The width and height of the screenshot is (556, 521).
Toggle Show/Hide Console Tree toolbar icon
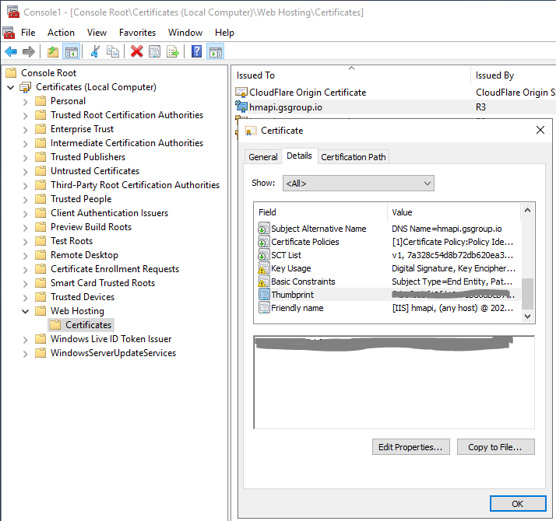pyautogui.click(x=72, y=51)
